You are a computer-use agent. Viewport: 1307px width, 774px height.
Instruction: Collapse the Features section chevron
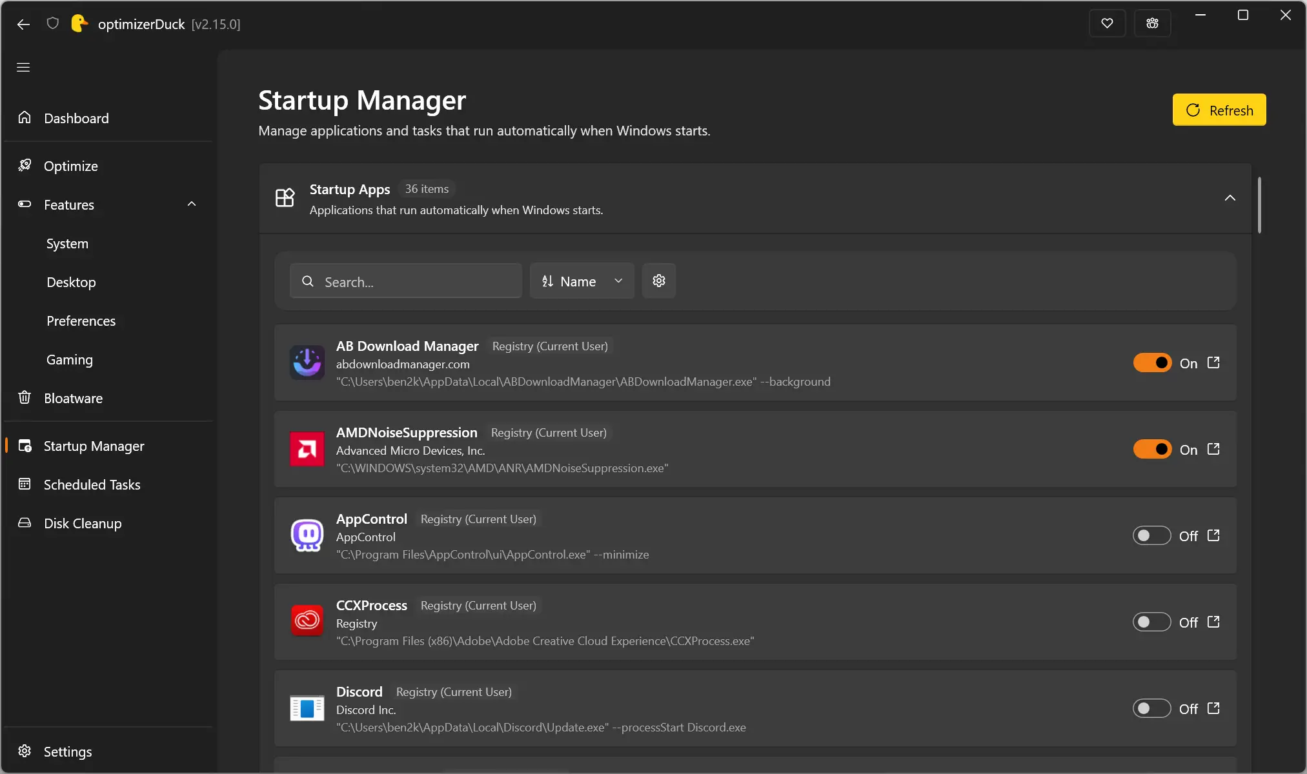pyautogui.click(x=191, y=204)
